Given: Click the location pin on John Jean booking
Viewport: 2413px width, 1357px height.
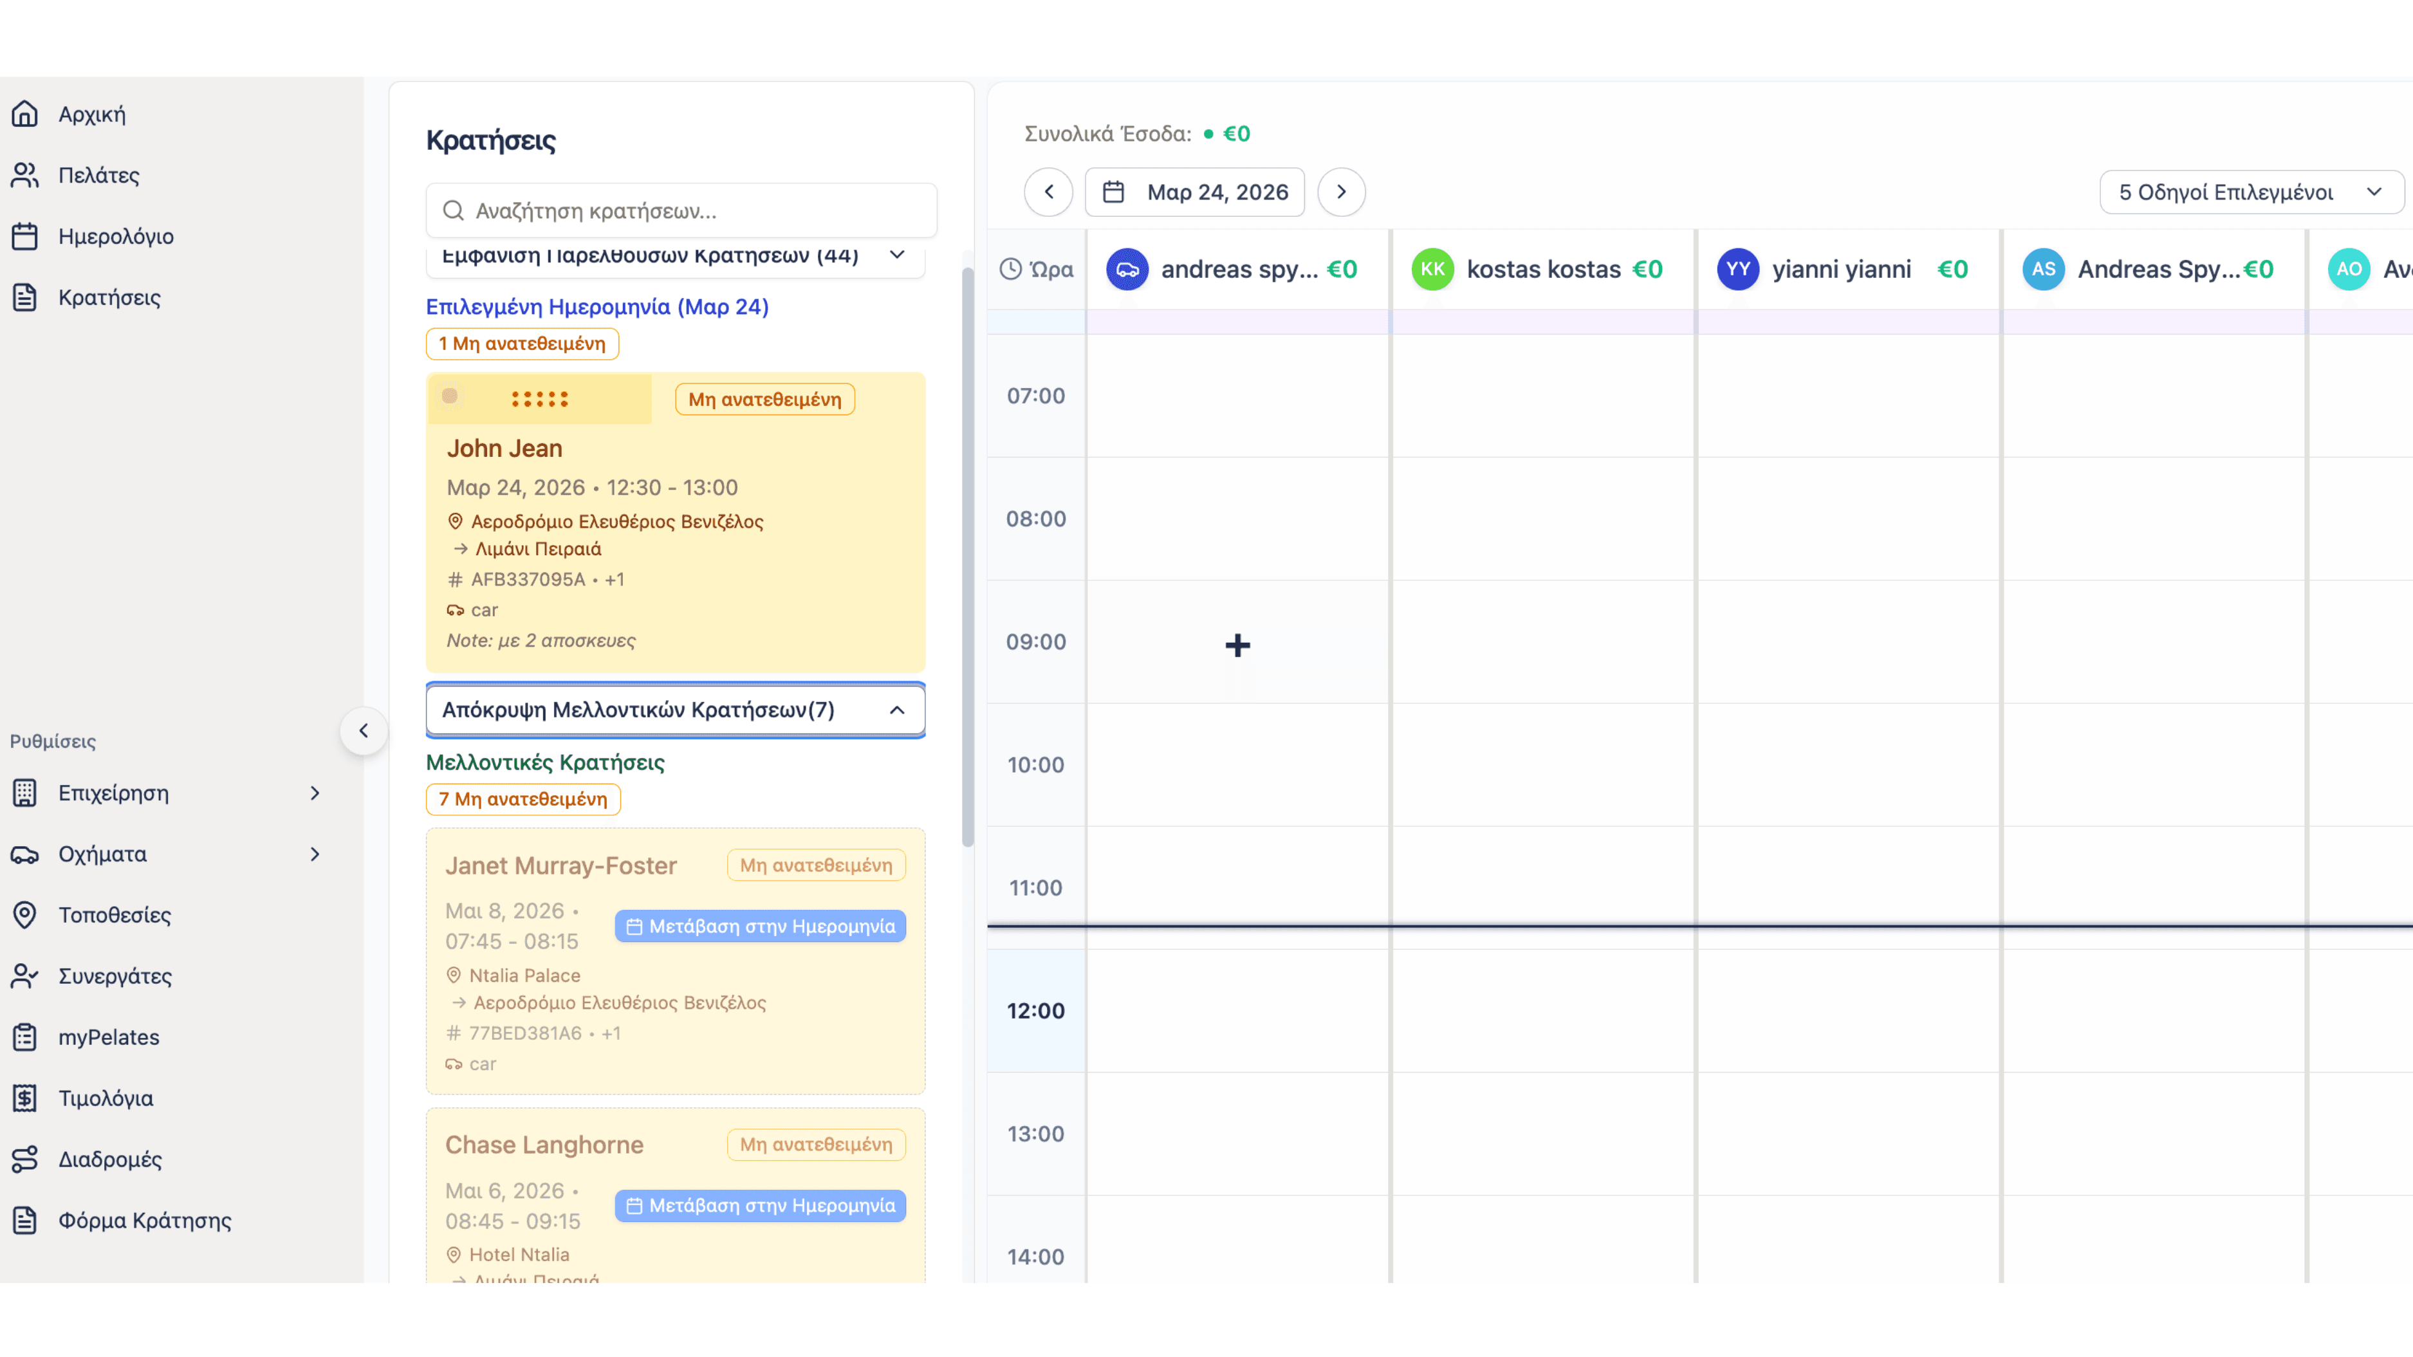Looking at the screenshot, I should (x=455, y=522).
